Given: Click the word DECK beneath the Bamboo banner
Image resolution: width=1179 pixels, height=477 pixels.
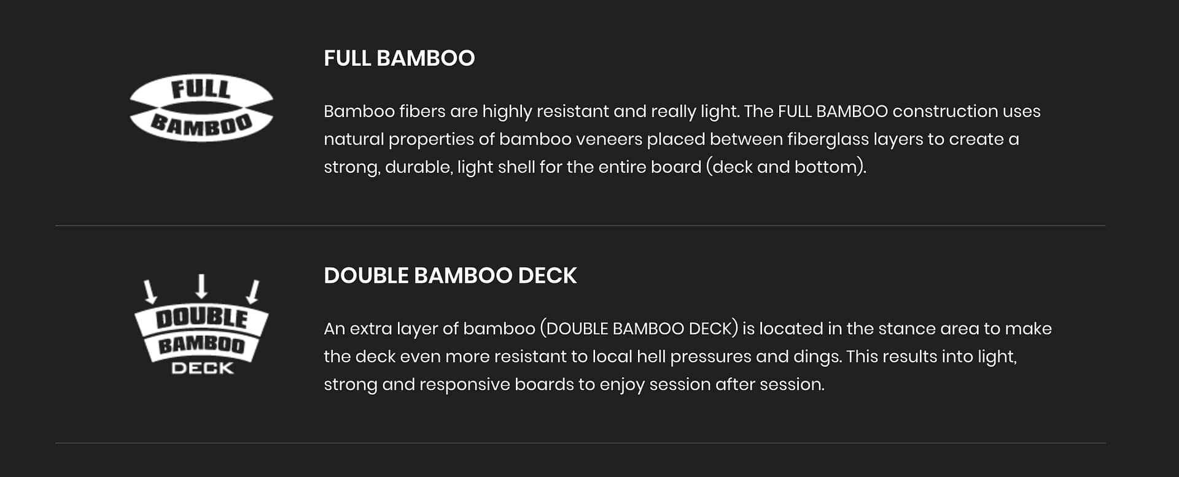Looking at the screenshot, I should click(203, 368).
